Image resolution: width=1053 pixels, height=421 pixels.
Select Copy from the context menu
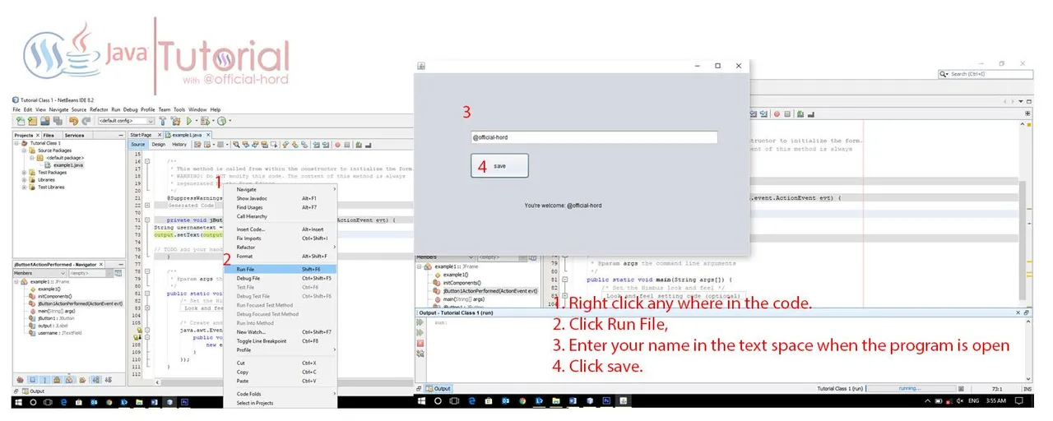pyautogui.click(x=281, y=372)
